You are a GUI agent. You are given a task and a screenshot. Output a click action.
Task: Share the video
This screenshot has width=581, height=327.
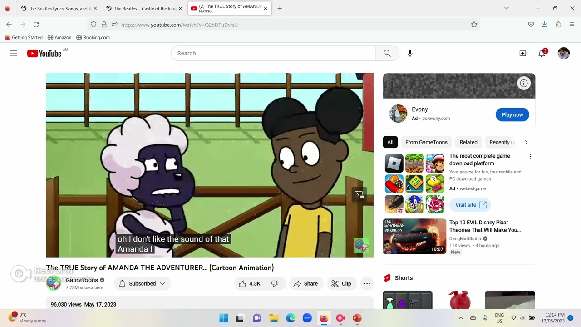tap(306, 283)
